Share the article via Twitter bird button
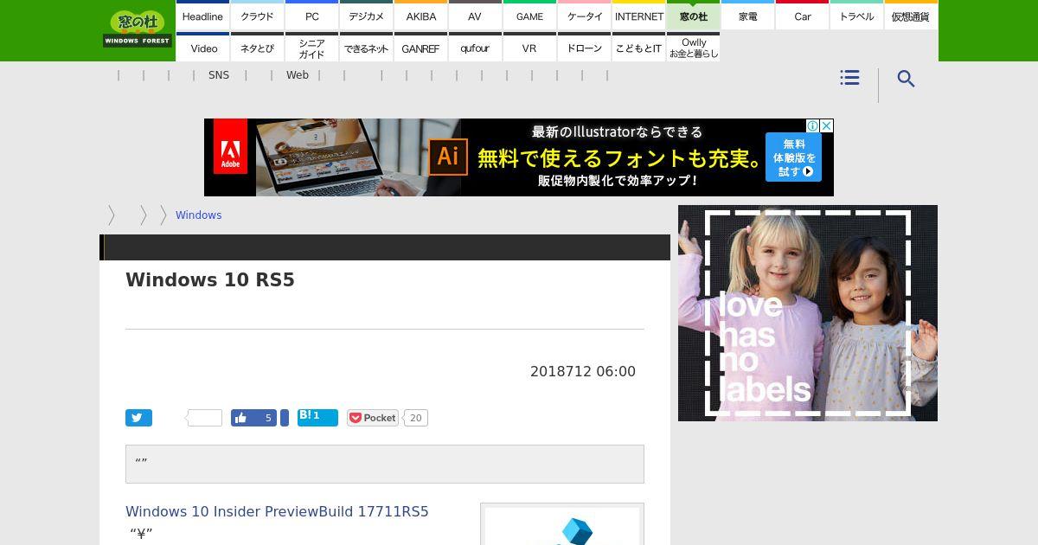The height and width of the screenshot is (545, 1038). click(138, 418)
